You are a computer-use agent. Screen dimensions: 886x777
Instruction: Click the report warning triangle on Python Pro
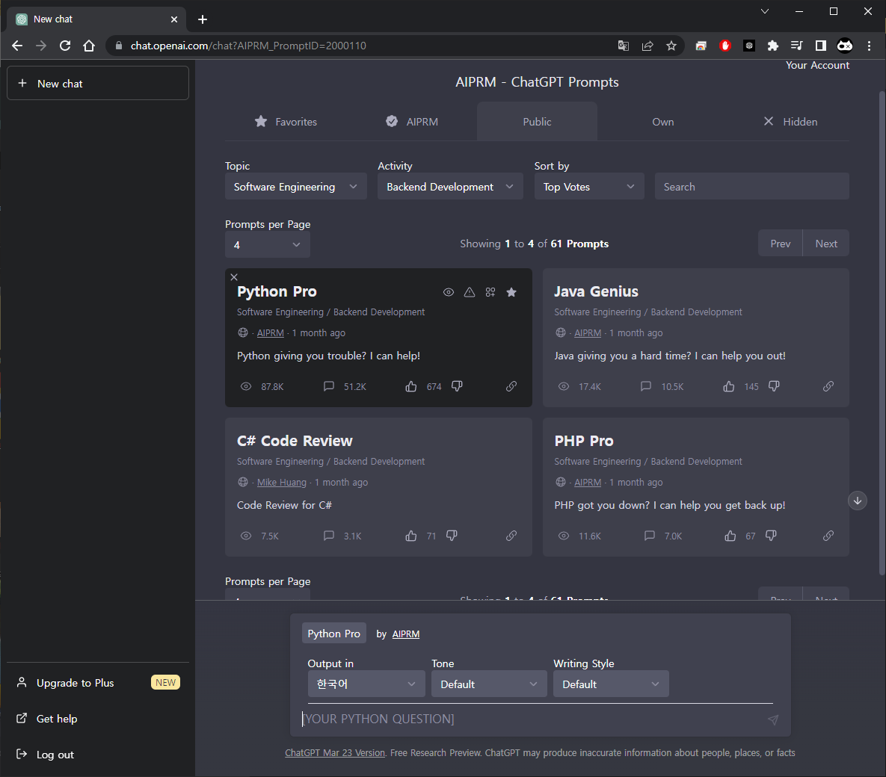click(x=470, y=292)
